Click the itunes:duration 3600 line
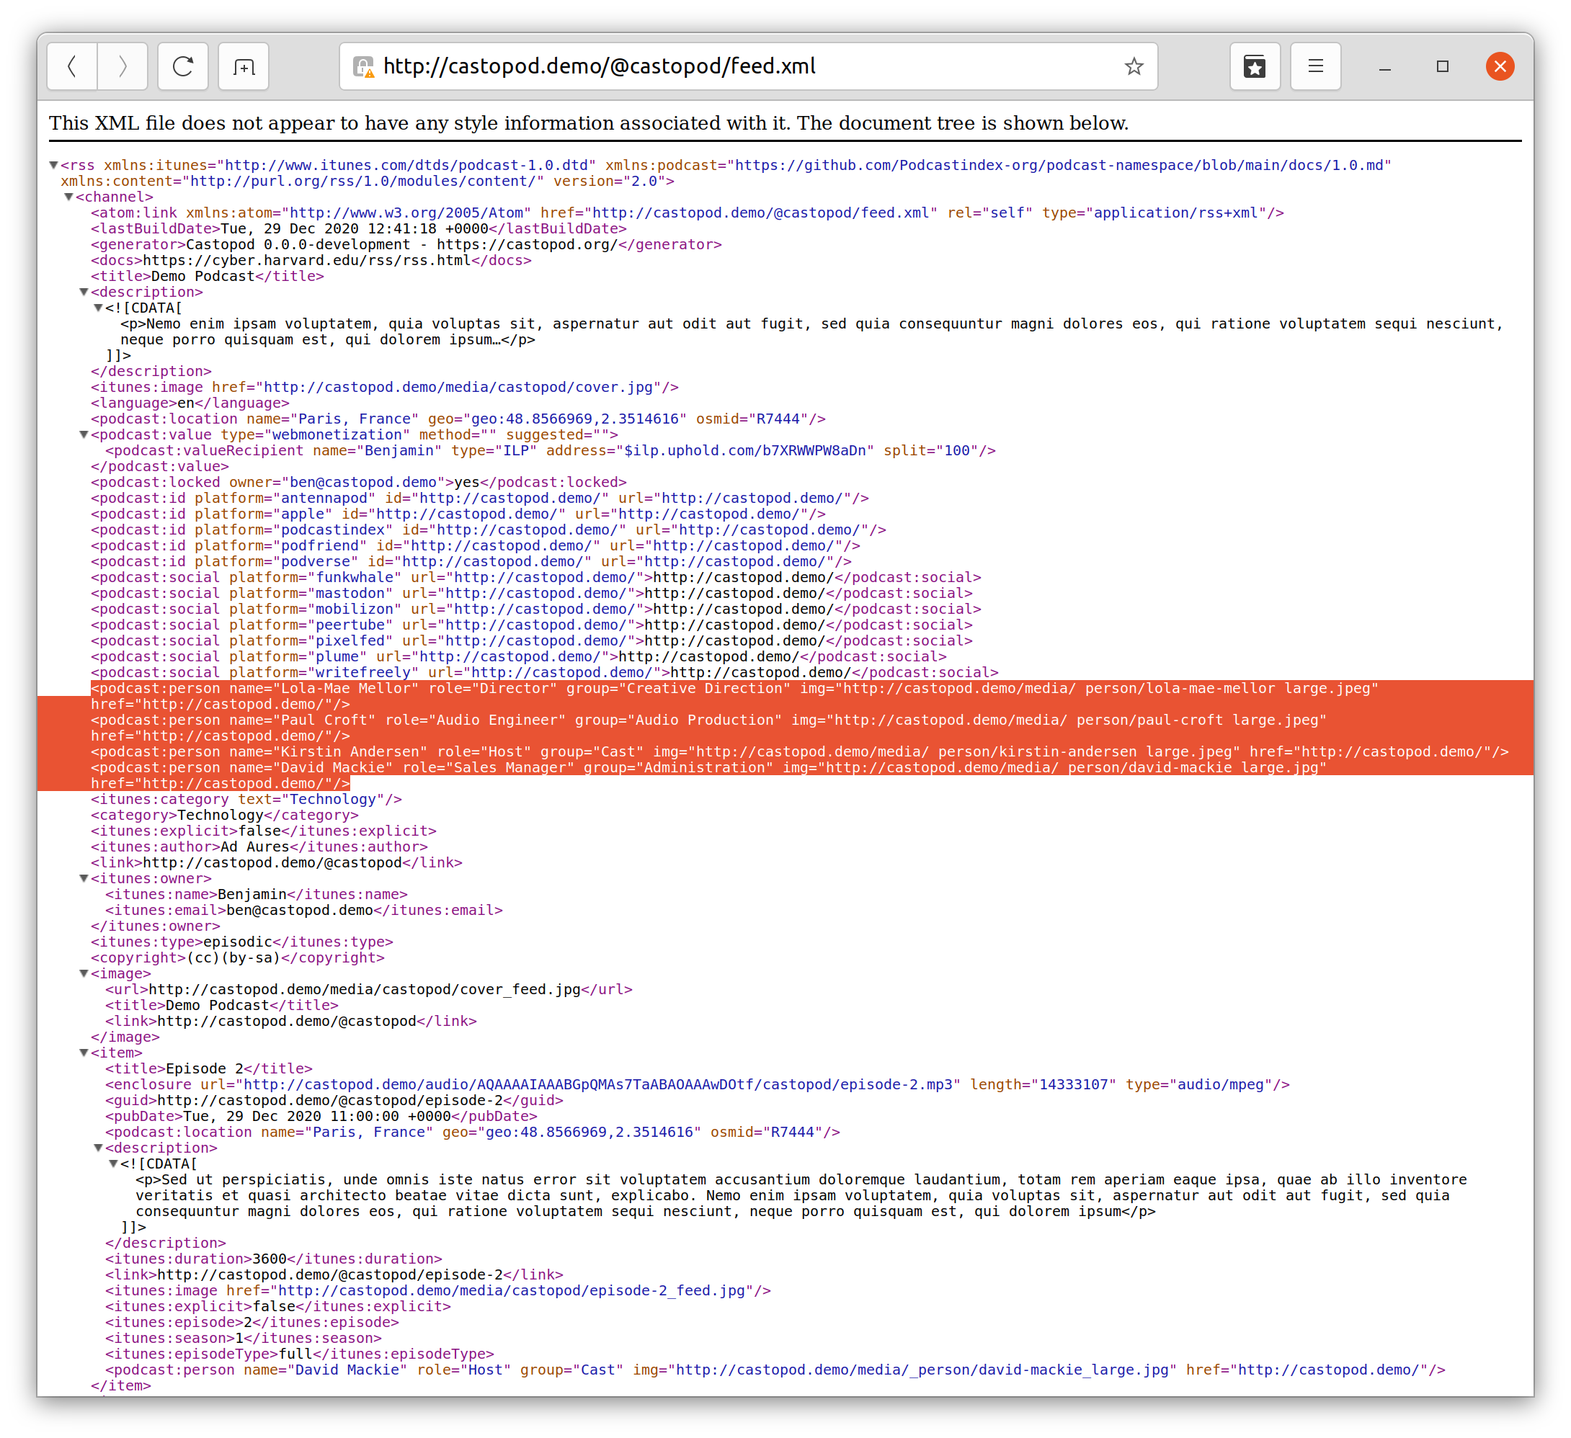This screenshot has width=1571, height=1438. pos(274,1259)
